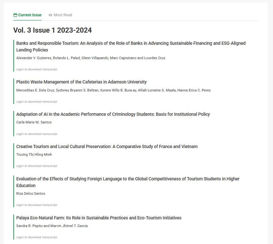Image resolution: width=273 pixels, height=244 pixels.
Task: Select the Current Issue tab
Action: (27, 15)
